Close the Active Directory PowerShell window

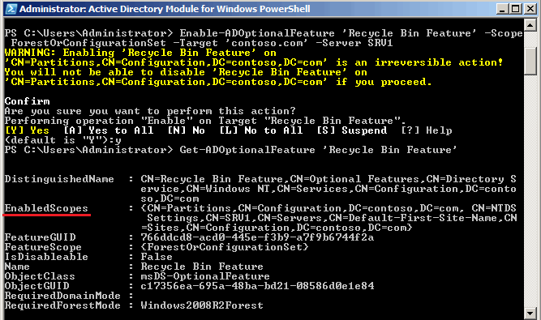(x=530, y=9)
